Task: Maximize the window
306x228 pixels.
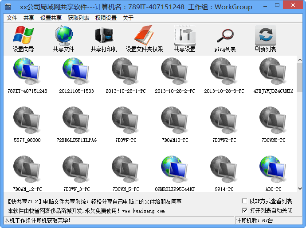Action: [x=277, y=5]
